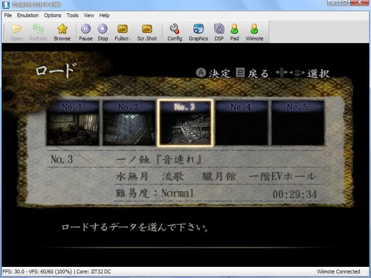Click chapter title 一ノ蝕『音連れ』

click(159, 159)
